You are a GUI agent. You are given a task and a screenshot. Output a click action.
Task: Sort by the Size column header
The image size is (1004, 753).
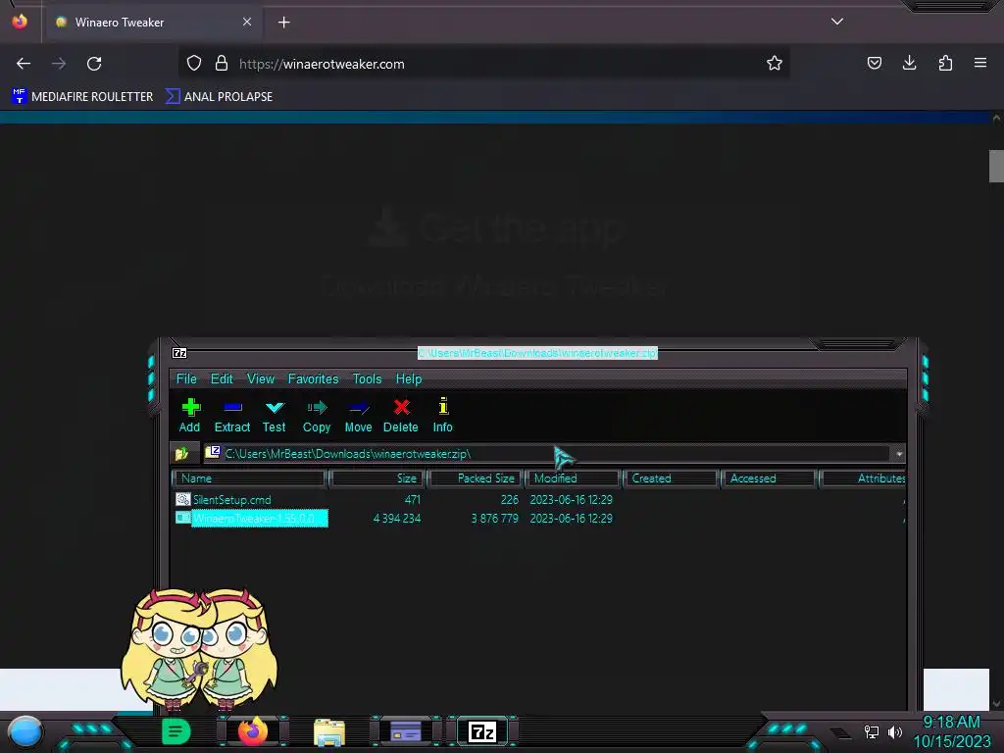376,478
